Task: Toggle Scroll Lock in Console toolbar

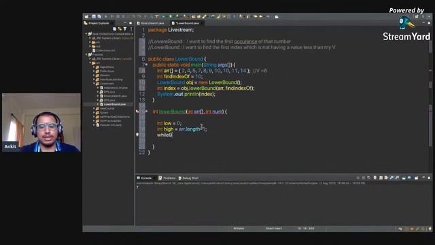Action: (x=381, y=178)
